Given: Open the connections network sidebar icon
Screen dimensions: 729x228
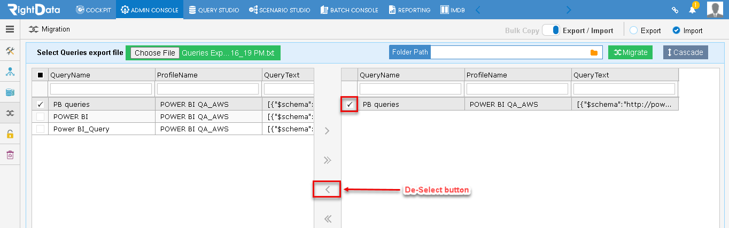Looking at the screenshot, I should click(x=10, y=72).
